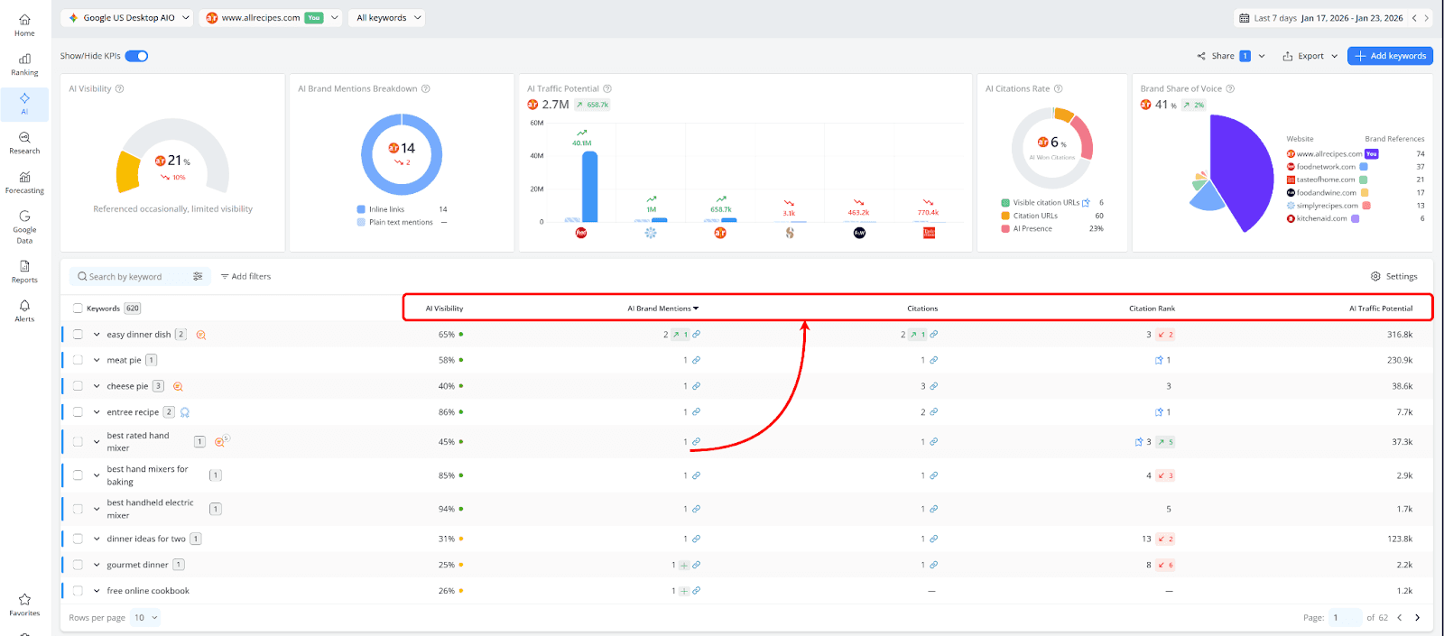Viewport: 1444px width, 636px height.
Task: Open the Forecasting section
Action: (24, 182)
